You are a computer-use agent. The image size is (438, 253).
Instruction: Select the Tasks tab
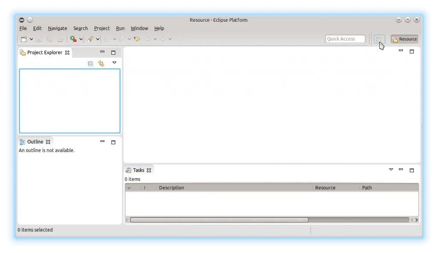138,170
